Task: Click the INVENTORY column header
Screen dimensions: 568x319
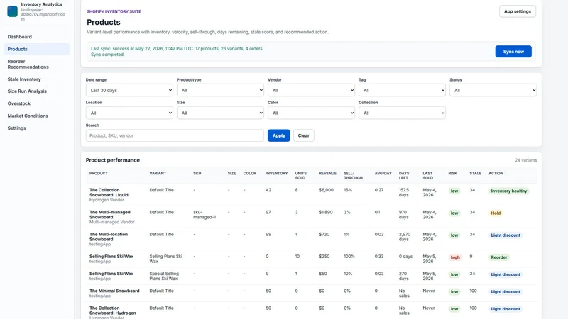Action: click(x=276, y=173)
